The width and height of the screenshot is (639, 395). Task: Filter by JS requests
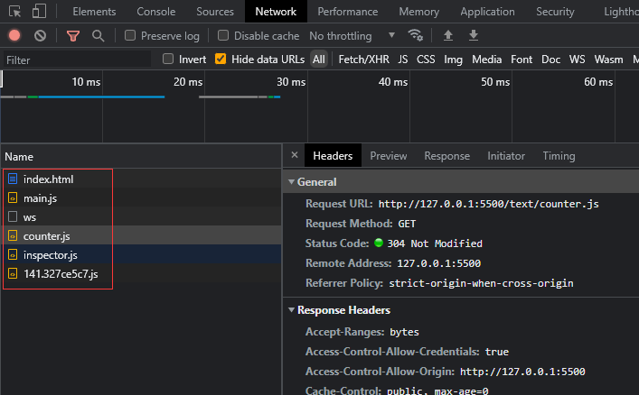pos(402,60)
